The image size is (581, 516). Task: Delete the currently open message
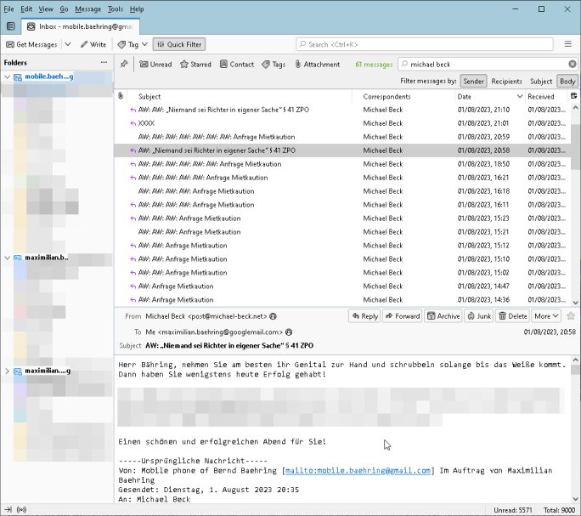click(x=512, y=316)
